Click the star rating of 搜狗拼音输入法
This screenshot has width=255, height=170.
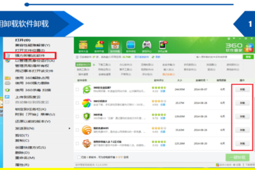coord(159,142)
